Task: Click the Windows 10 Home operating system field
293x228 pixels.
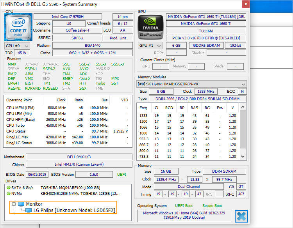Action: click(184, 216)
